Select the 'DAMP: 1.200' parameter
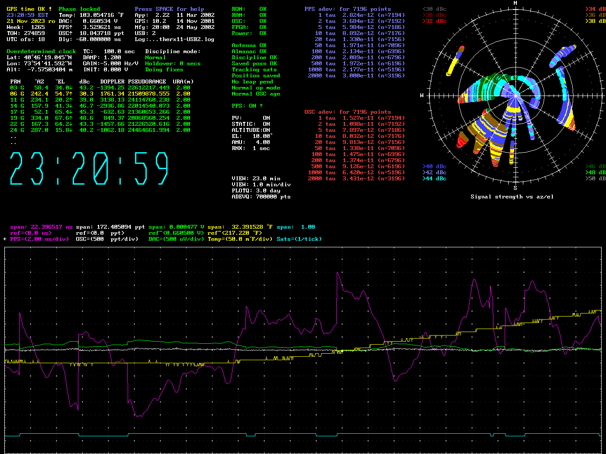The height and width of the screenshot is (454, 606). (102, 58)
